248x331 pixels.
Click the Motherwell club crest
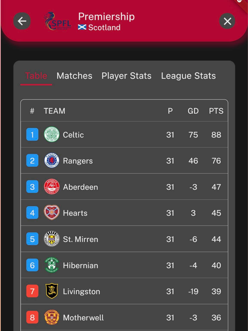tap(52, 318)
